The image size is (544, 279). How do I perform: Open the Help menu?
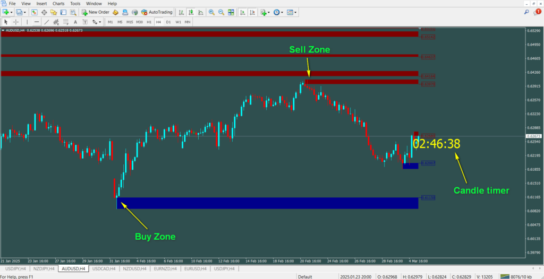[113, 4]
